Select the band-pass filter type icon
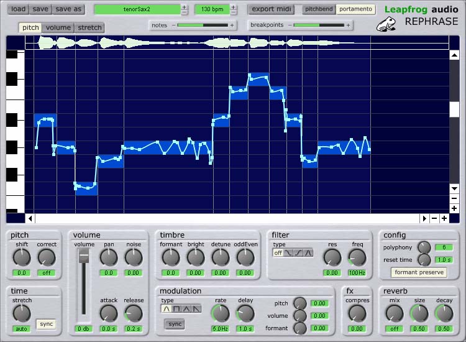The height and width of the screenshot is (342, 466). tap(308, 253)
